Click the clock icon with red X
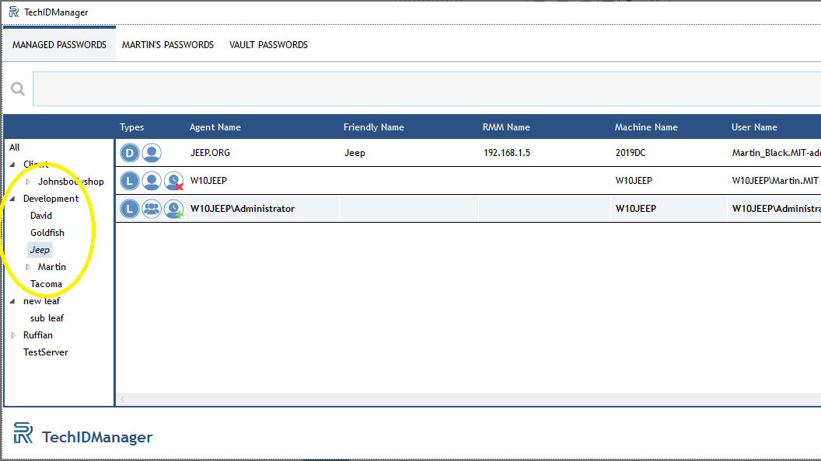 pyautogui.click(x=174, y=182)
